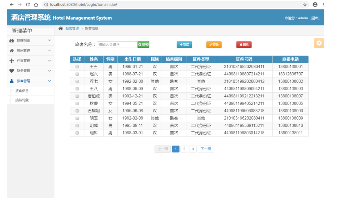Viewport: 341px width, 204px height.
Task: Click the site info icon in address bar
Action: point(46,5)
